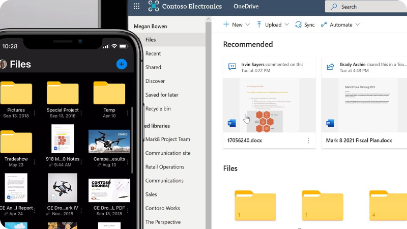407x229 pixels.
Task: Tap more options next to Temp folder
Action: (128, 113)
